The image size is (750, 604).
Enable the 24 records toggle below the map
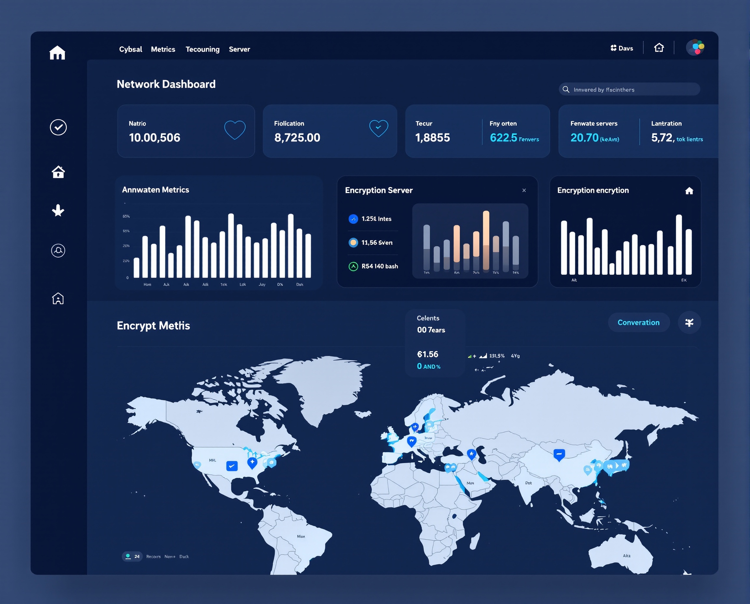pos(132,556)
